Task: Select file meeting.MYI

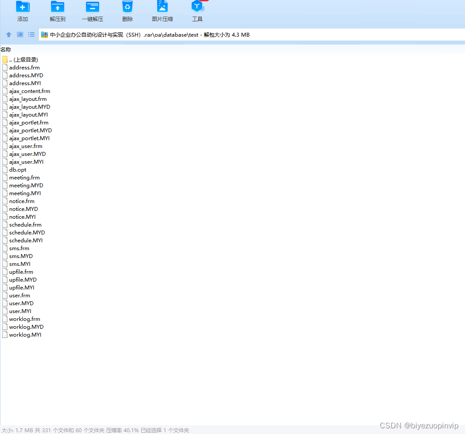Action: 25,193
